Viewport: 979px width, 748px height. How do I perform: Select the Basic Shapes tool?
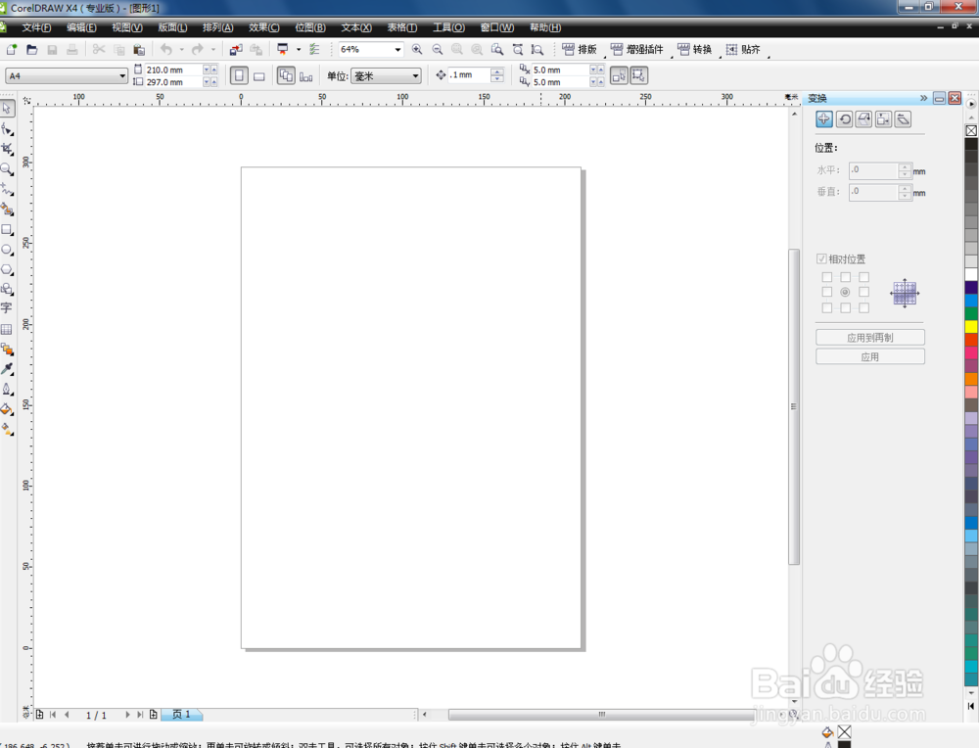(x=7, y=289)
